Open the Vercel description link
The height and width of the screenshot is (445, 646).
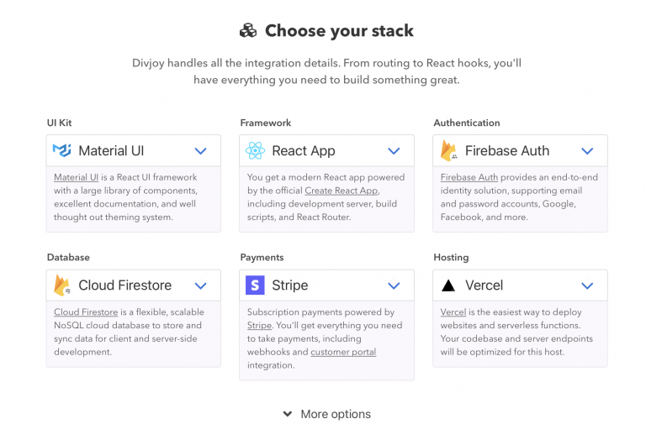coord(453,312)
